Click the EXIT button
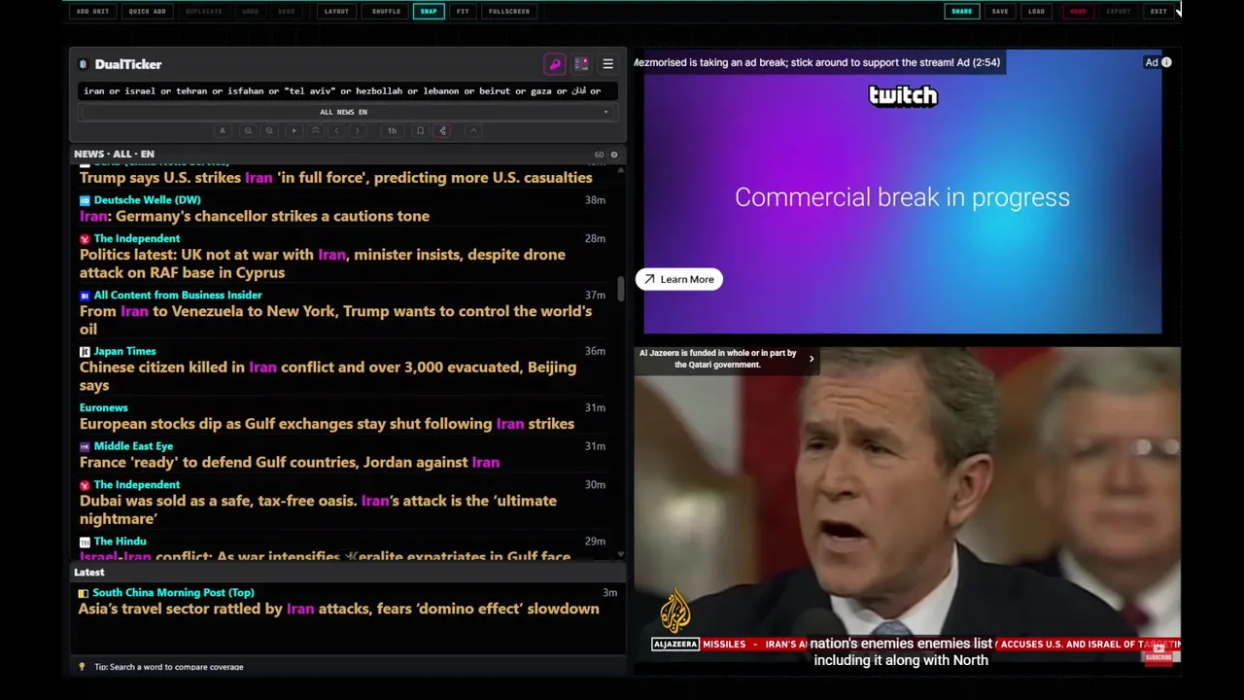 (1158, 11)
